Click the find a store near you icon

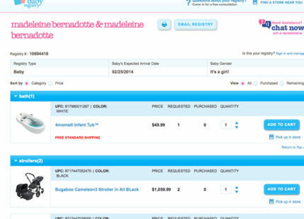click(x=255, y=2)
